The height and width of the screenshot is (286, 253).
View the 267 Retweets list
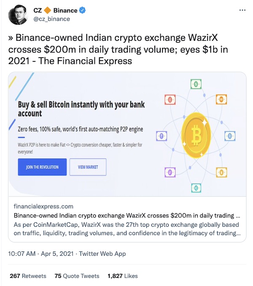[x=28, y=276]
